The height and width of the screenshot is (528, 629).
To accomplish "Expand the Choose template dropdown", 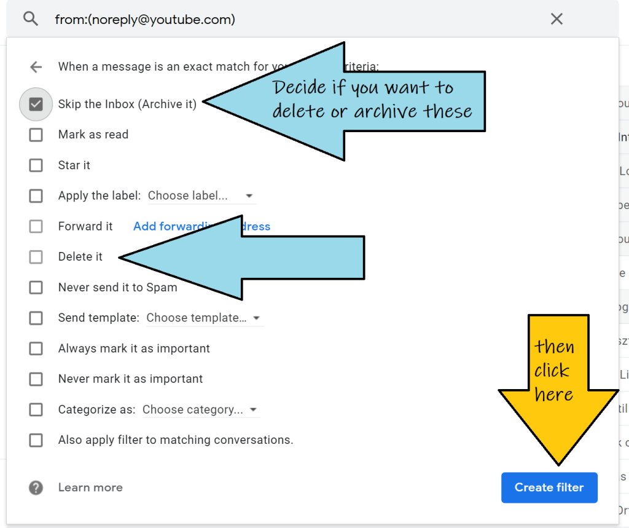I will pos(203,318).
